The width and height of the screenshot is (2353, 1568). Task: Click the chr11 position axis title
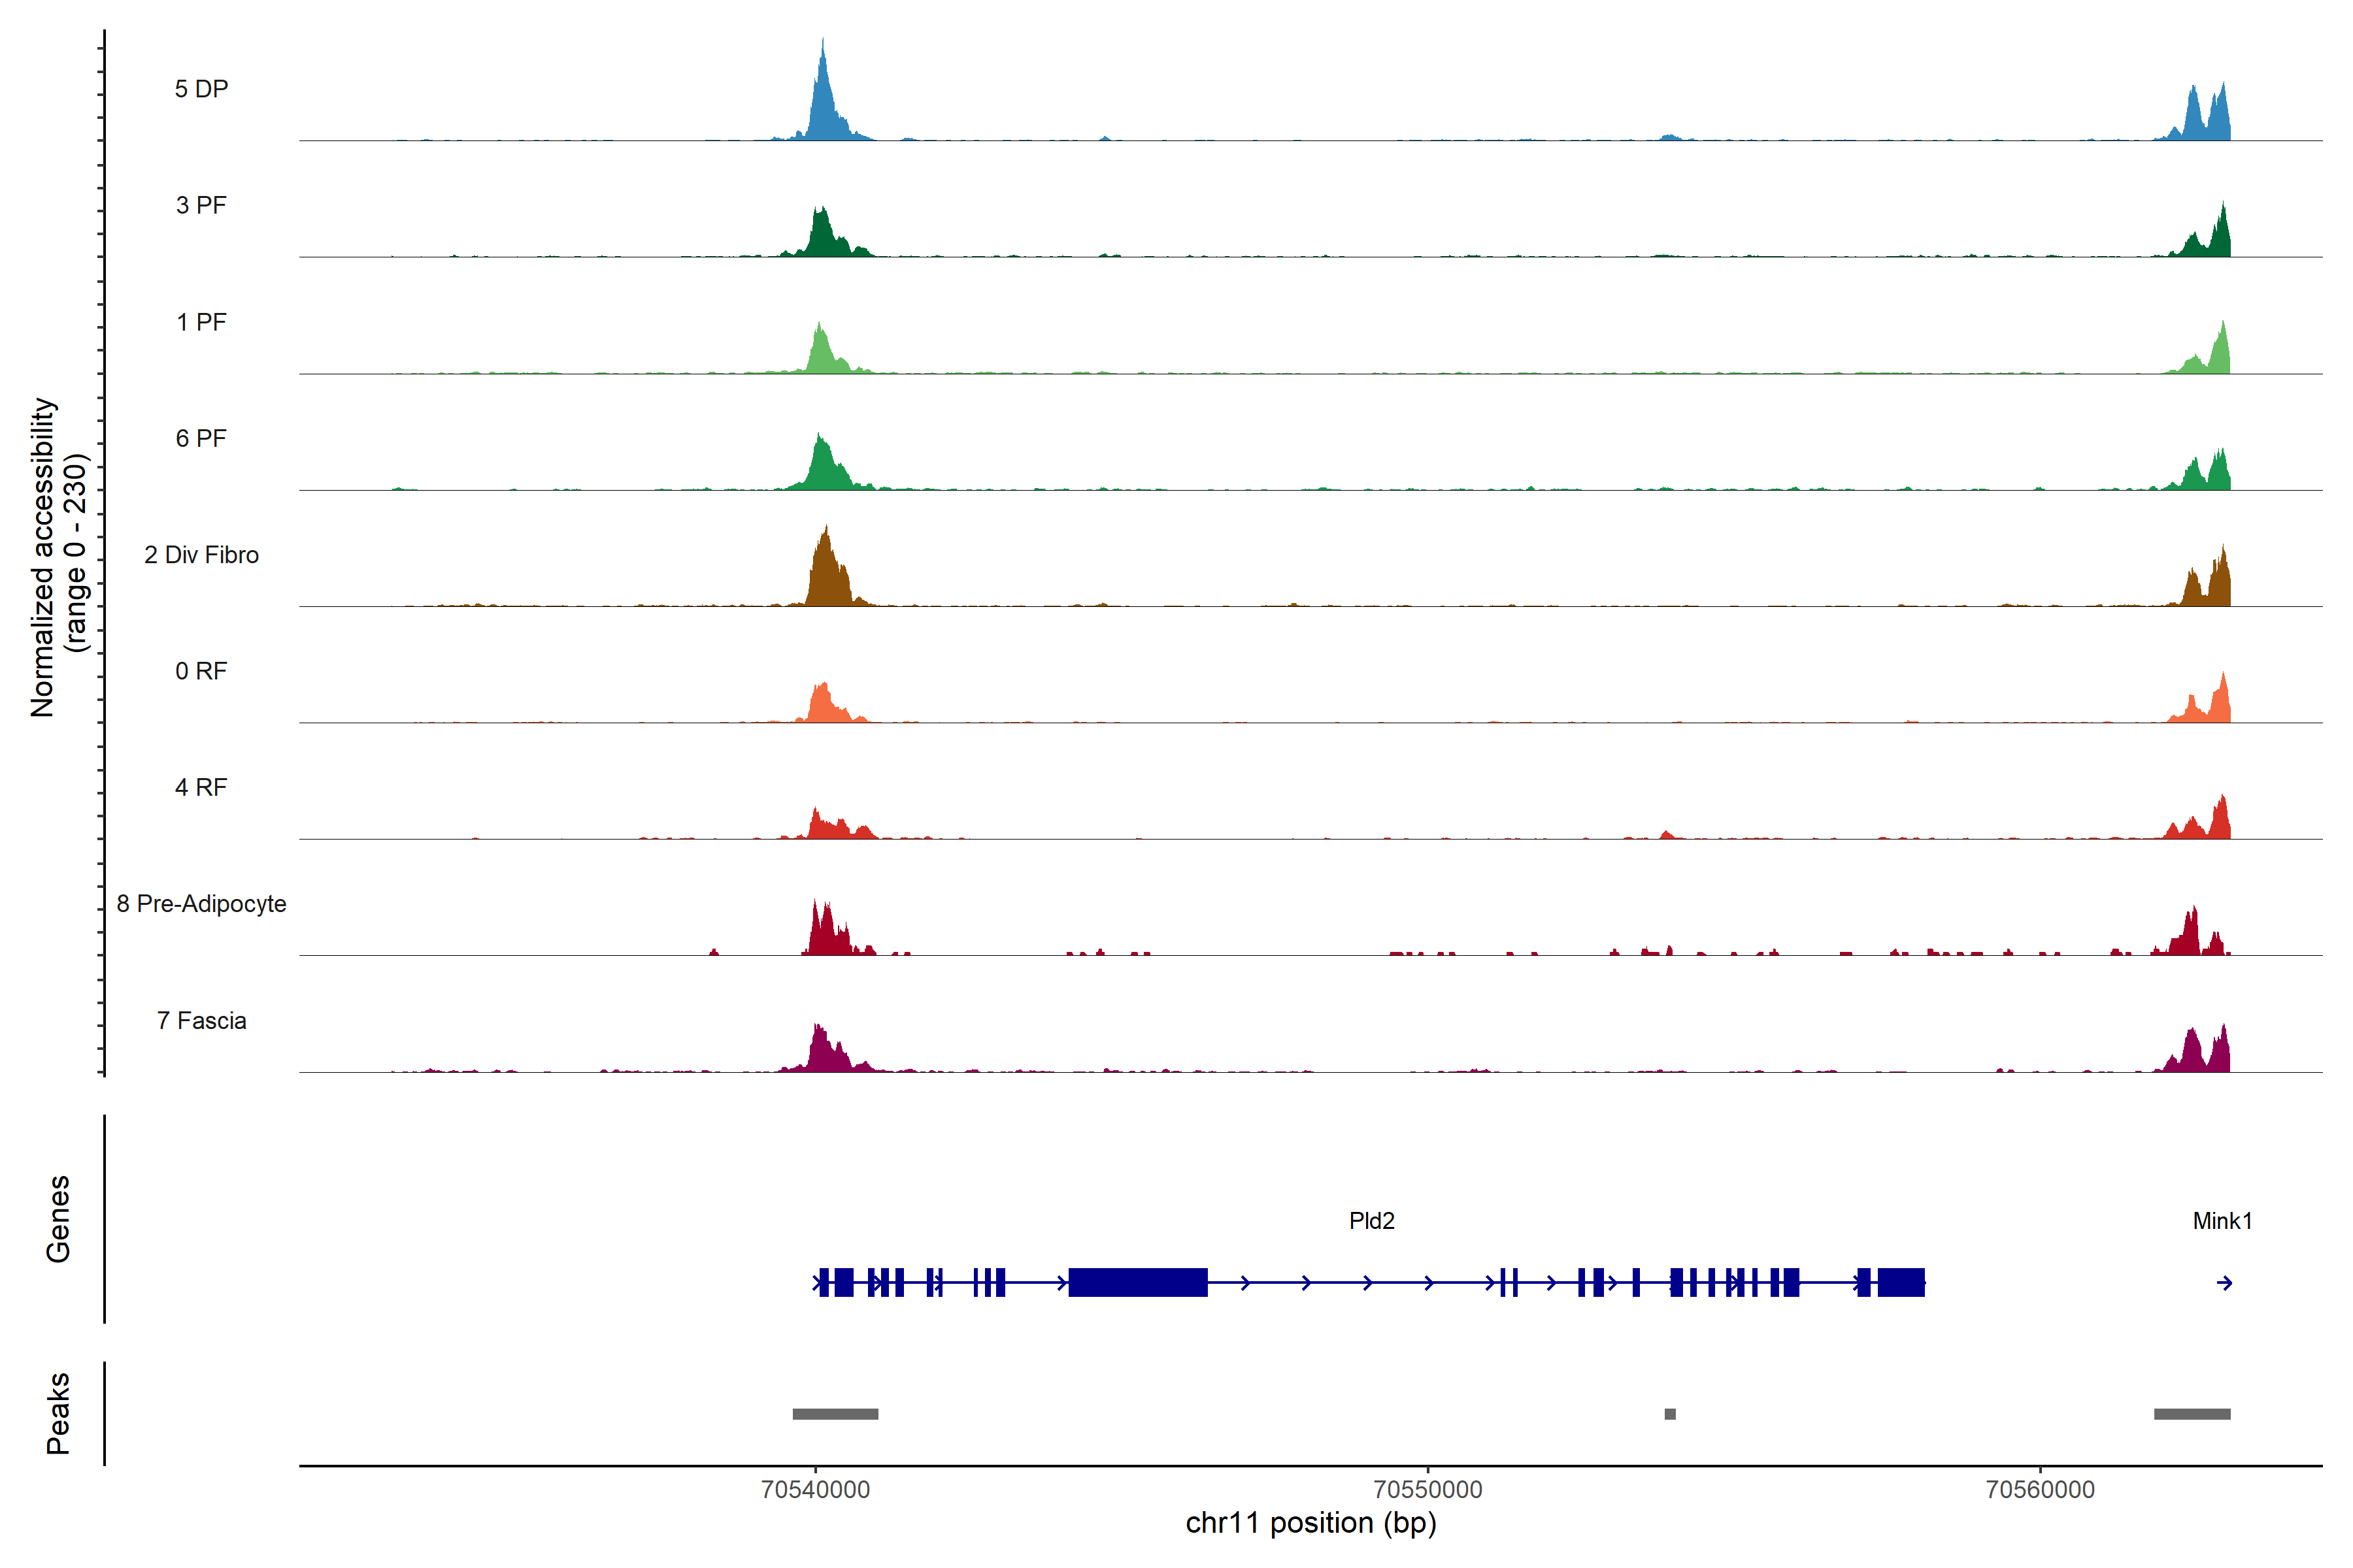(1310, 1523)
